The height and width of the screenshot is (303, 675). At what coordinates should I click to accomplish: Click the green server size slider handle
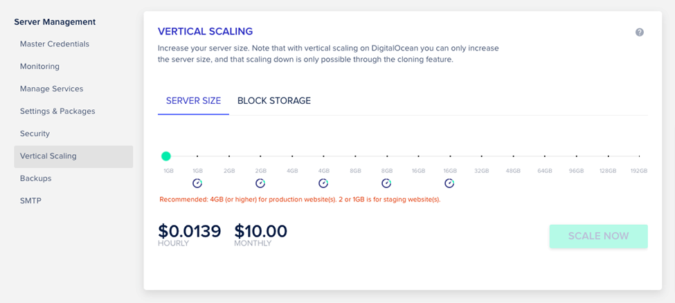coord(166,156)
